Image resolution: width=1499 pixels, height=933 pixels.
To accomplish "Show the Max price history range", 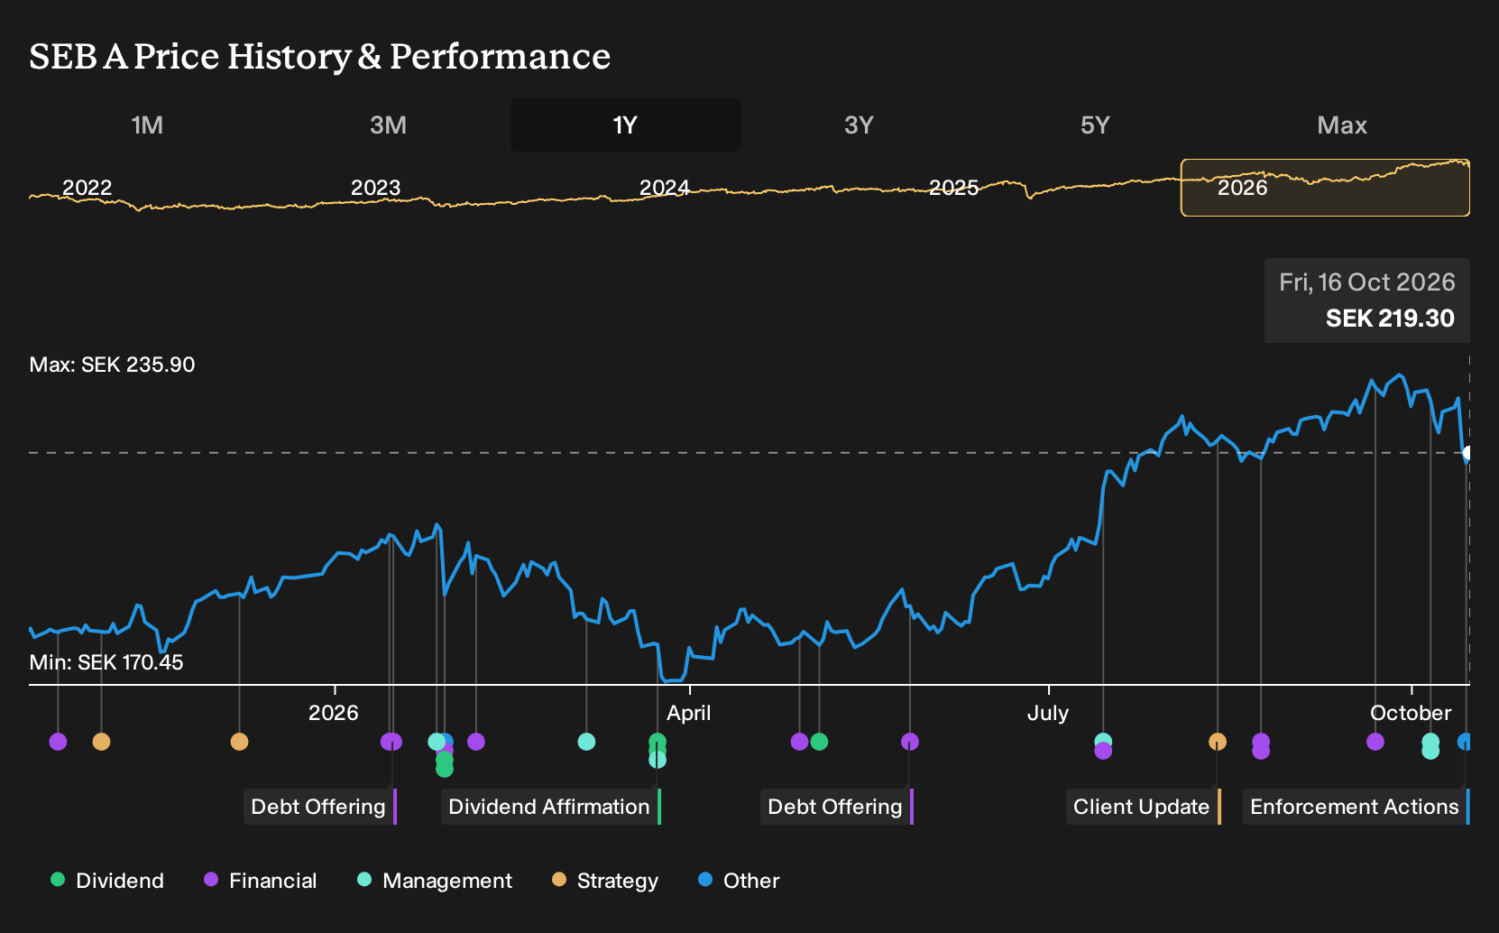I will pyautogui.click(x=1342, y=125).
